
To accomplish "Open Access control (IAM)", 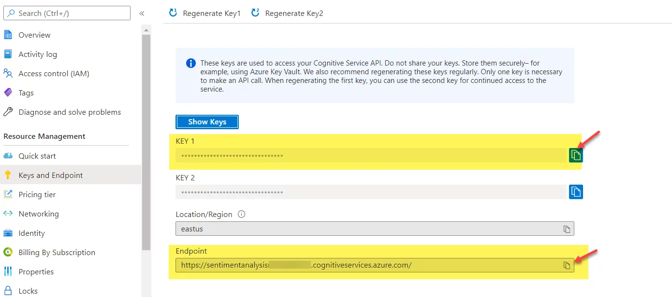I will point(54,73).
